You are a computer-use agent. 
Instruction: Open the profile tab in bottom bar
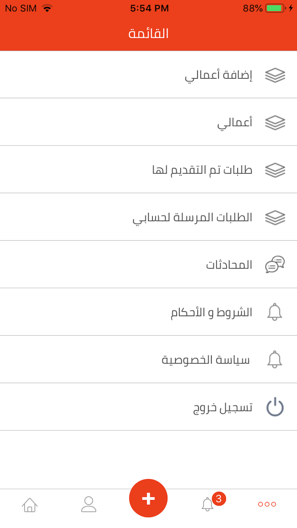point(89,504)
